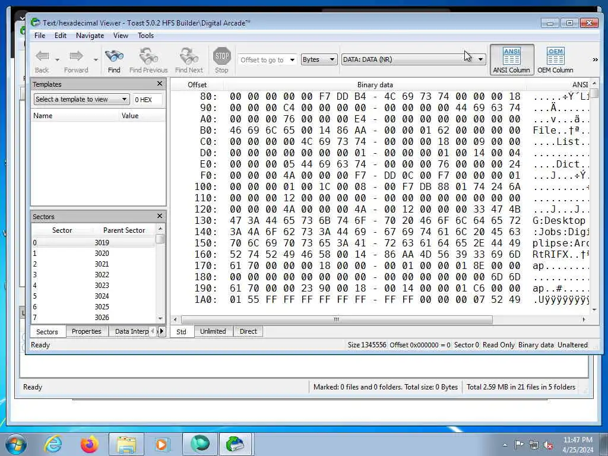Select sector 0 row with parent 3019
This screenshot has height=456, width=608.
tap(93, 242)
